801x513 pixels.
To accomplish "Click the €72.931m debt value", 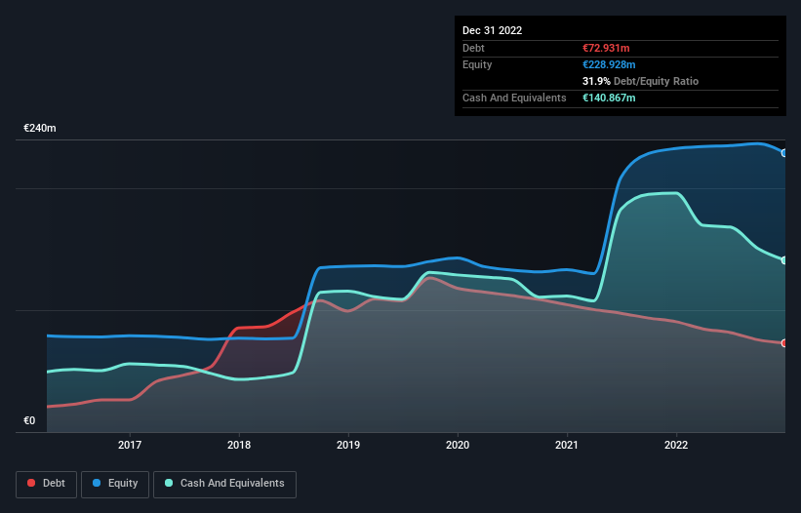I will point(607,48).
